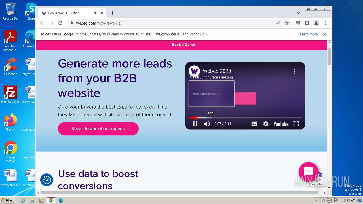
Task: Mute the YouTube video volume
Action: click(x=207, y=124)
